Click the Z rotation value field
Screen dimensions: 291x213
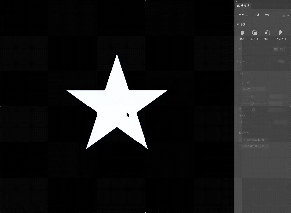[x=276, y=110]
